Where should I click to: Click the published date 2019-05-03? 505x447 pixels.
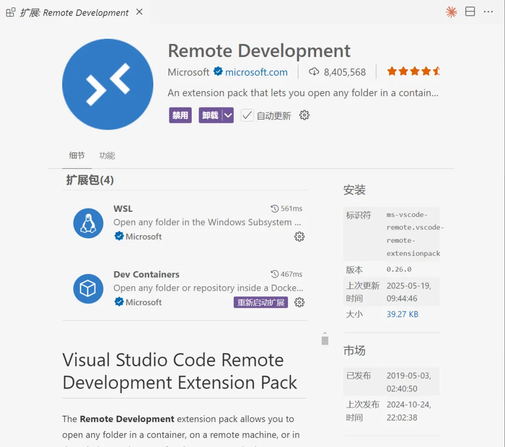coord(409,382)
